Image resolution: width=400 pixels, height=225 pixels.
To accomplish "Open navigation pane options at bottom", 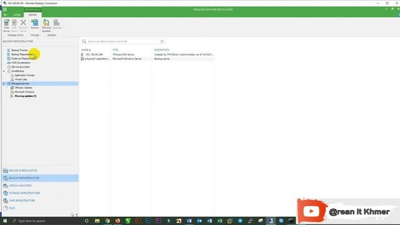I will (x=76, y=215).
